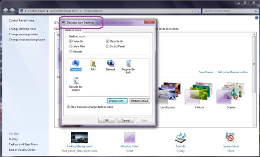Toggle the Control Panel checkbox
The height and width of the screenshot is (157, 260).
coord(107,46)
